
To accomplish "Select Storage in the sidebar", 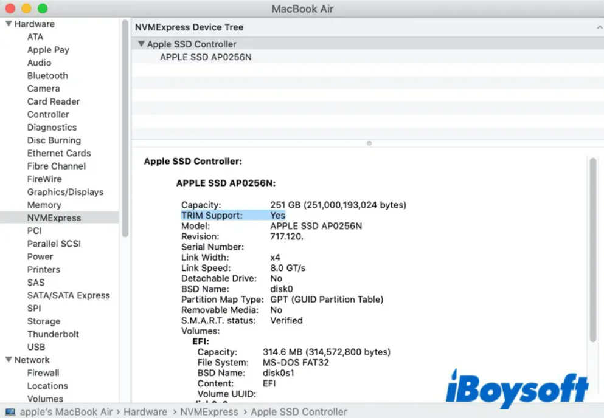I will [x=44, y=321].
